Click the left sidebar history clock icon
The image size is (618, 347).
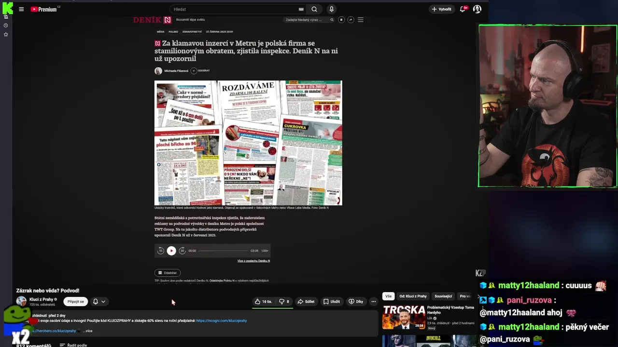(x=6, y=26)
